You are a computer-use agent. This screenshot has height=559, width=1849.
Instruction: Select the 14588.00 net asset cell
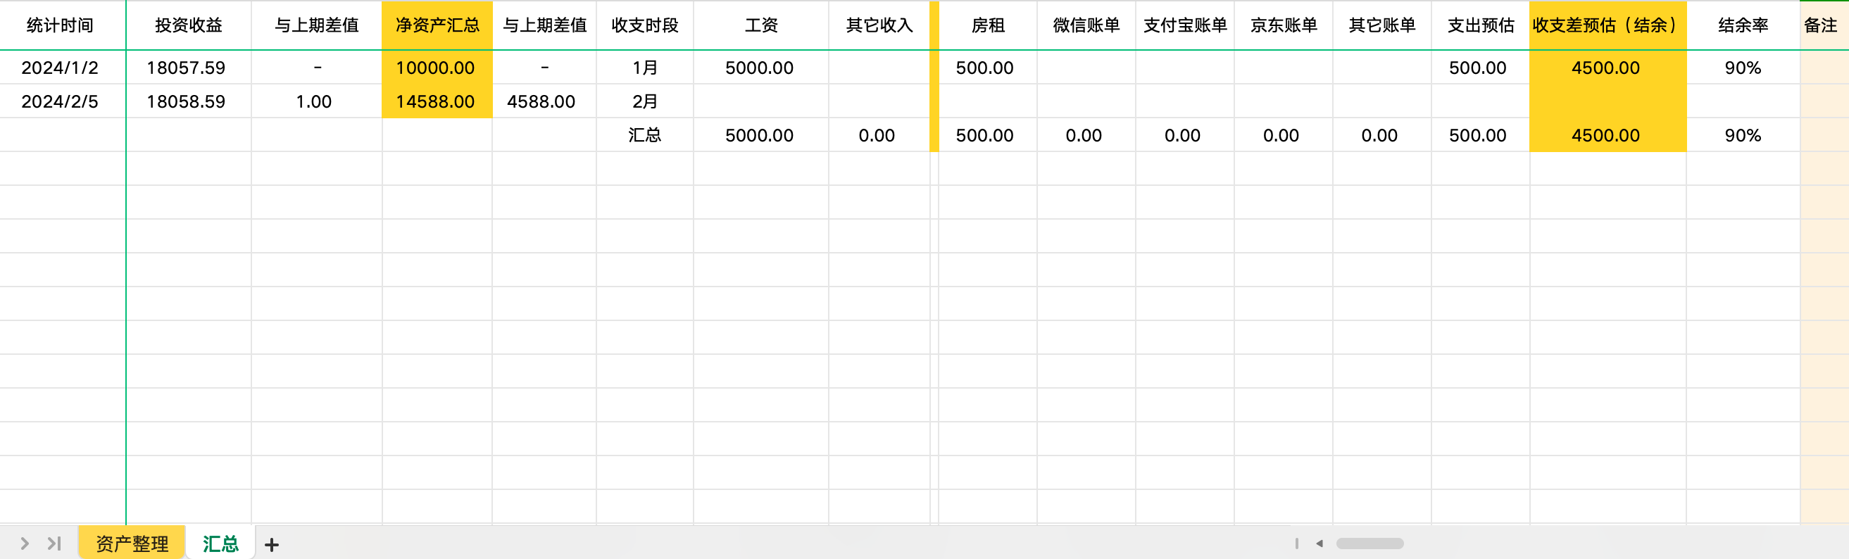point(436,101)
